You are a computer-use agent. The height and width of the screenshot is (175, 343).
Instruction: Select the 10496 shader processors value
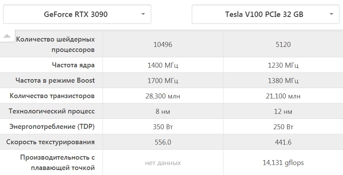(x=163, y=45)
